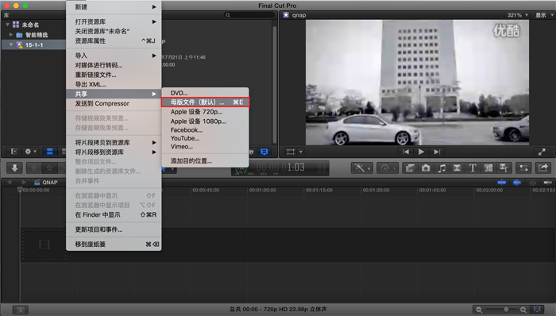Jump to previous edit in viewer

[x=406, y=152]
